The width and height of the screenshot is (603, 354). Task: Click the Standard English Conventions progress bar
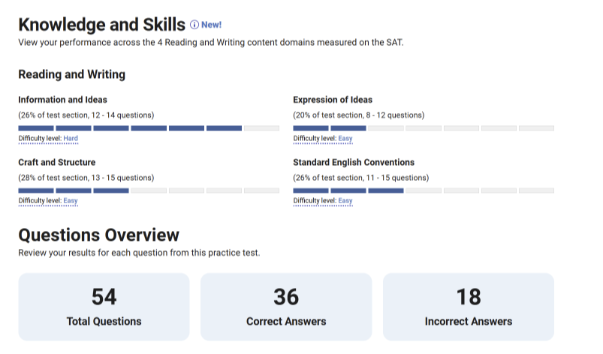click(423, 190)
